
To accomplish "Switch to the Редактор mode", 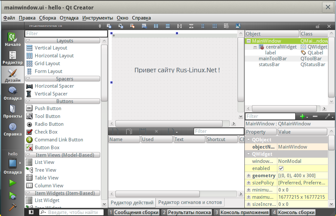I will pyautogui.click(x=12, y=58).
